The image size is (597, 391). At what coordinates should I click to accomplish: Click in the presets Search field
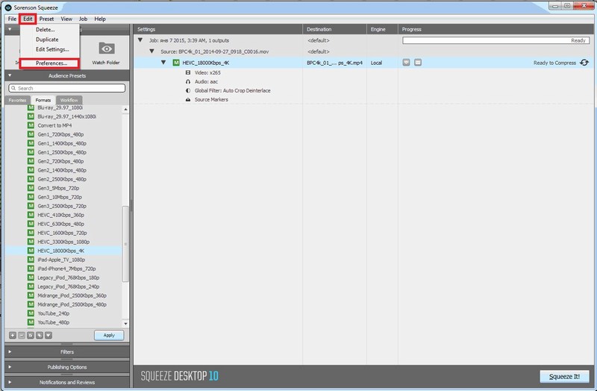coord(67,88)
